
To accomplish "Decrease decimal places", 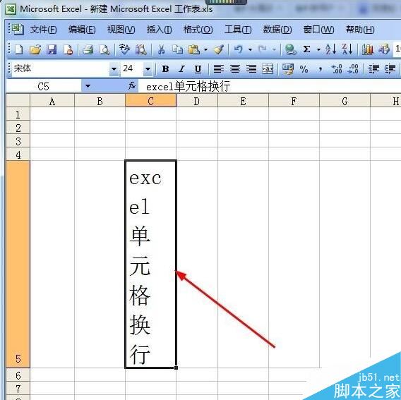I will click(353, 68).
